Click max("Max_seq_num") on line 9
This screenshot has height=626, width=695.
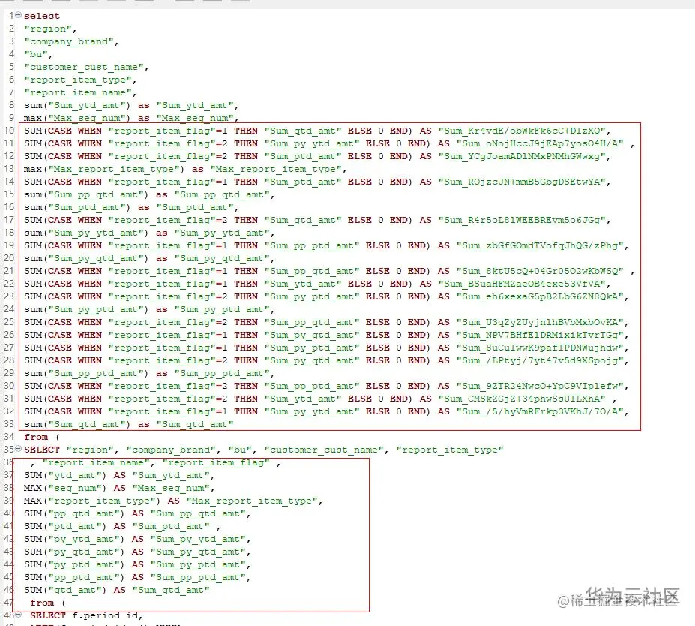pos(77,118)
